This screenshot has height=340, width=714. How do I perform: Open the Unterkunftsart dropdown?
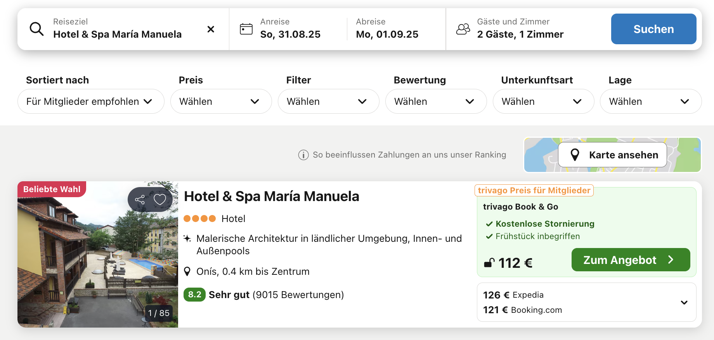pyautogui.click(x=543, y=101)
